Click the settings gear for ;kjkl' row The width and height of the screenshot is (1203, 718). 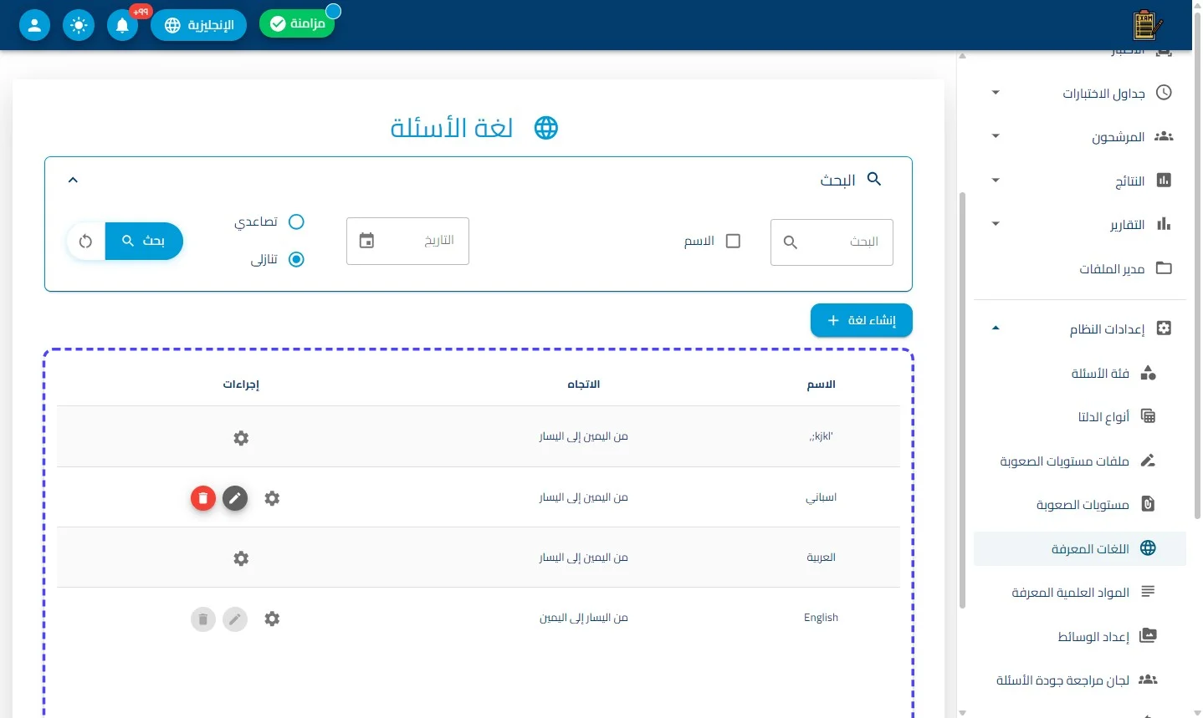[241, 438]
